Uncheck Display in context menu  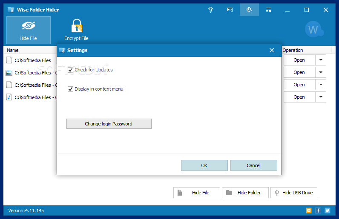tap(70, 89)
